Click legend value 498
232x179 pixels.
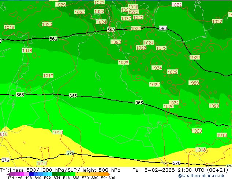tap(29, 178)
